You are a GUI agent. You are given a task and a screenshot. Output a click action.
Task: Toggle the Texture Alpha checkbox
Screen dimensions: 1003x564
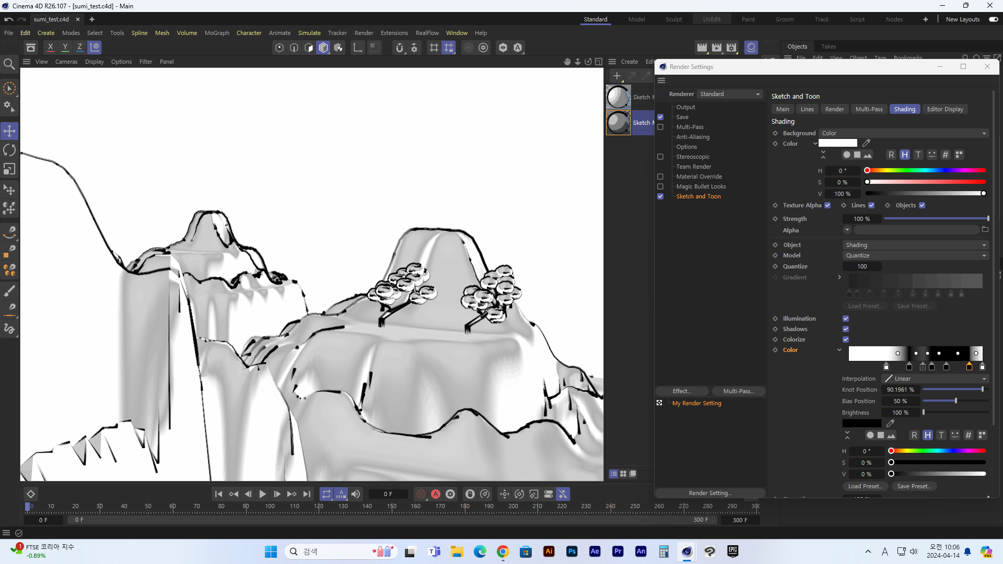coord(827,205)
